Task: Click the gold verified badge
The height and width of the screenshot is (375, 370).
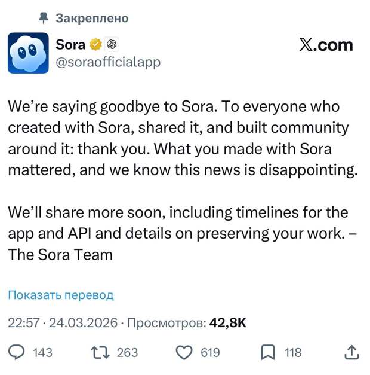Action: [95, 44]
